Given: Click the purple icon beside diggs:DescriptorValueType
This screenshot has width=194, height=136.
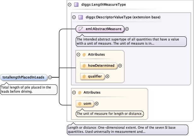Looking at the screenshot, I should 80,17.
